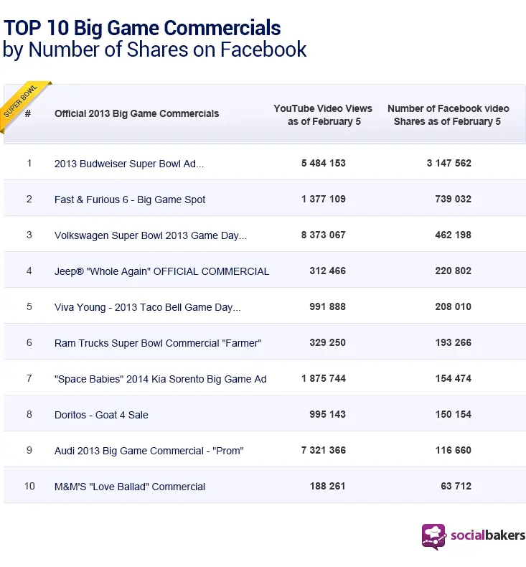Viewport: 526px width, 567px height.
Task: Click the socialbakers brand name text
Action: (x=487, y=535)
